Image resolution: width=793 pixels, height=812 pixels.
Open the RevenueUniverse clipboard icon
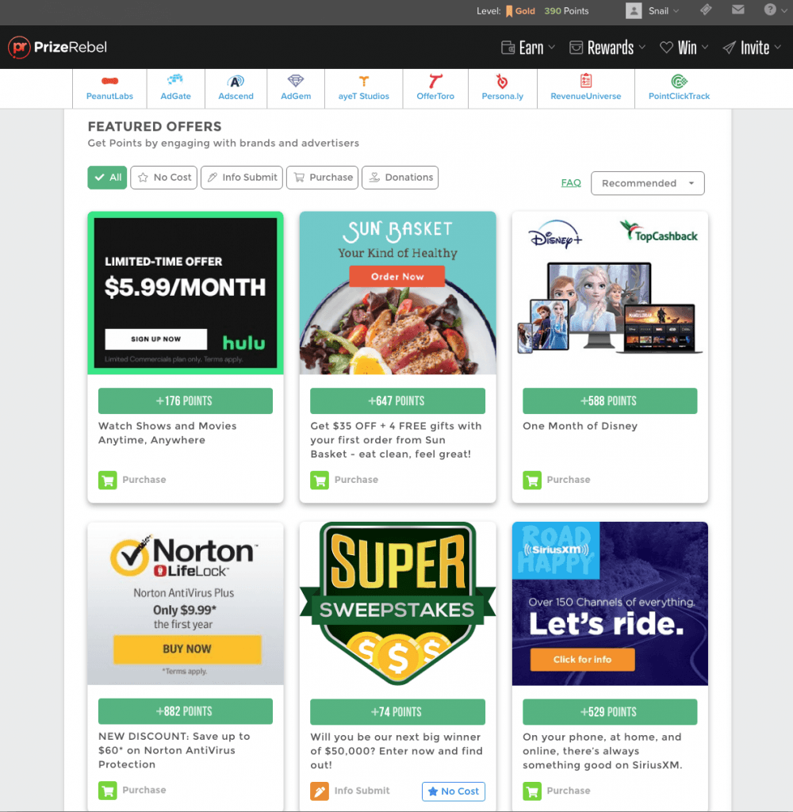(x=586, y=81)
